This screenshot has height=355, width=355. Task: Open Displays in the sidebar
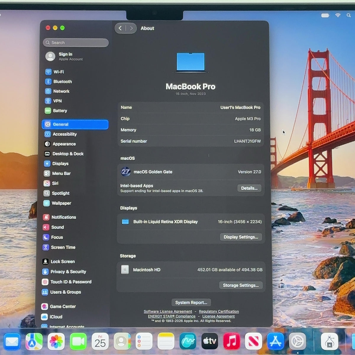tap(75, 164)
